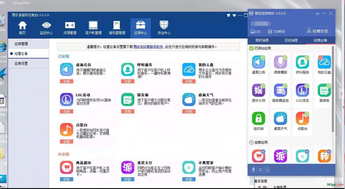Click the 派奖大厅 icon in 未安装 list
The image size is (345, 189).
tap(128, 167)
